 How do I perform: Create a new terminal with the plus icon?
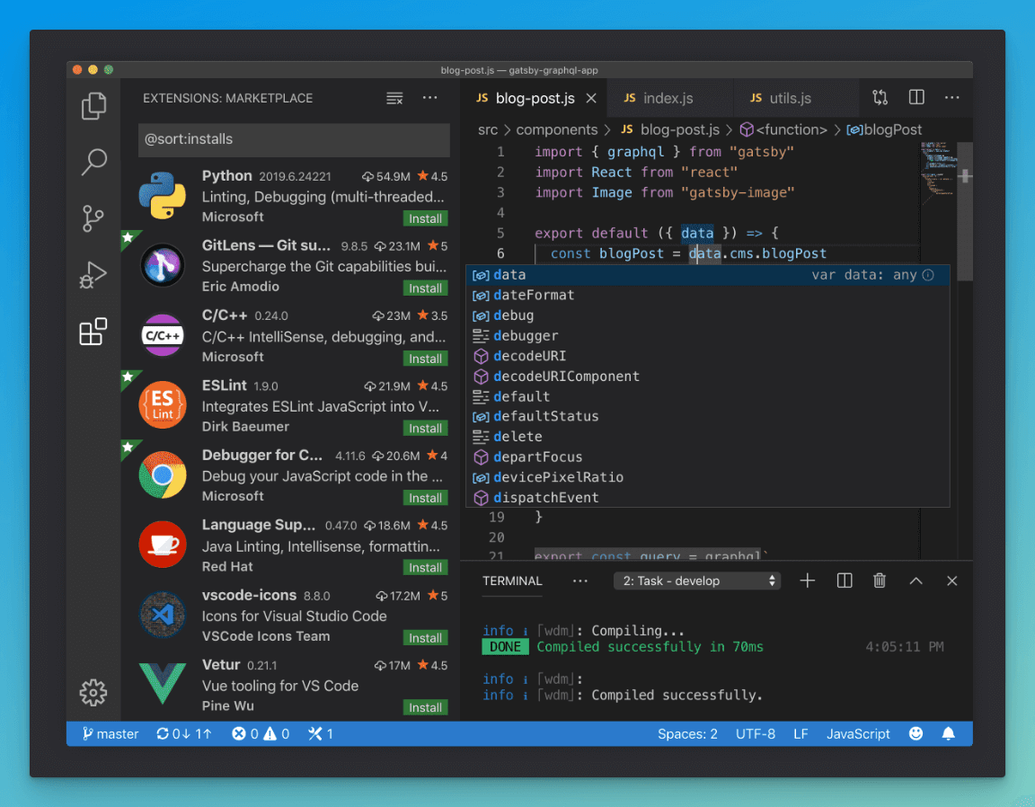[x=807, y=581]
